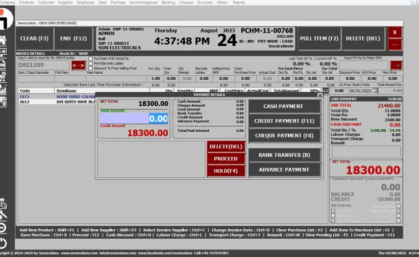Click the small icon at the GP% column header's right edge

point(325,91)
